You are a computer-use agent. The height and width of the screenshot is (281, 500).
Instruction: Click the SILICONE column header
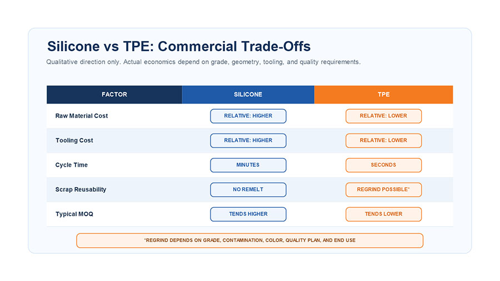tap(248, 95)
